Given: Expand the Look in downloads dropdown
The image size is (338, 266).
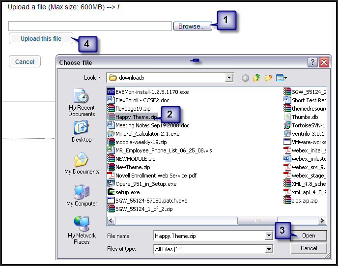Looking at the screenshot, I should pyautogui.click(x=229, y=78).
